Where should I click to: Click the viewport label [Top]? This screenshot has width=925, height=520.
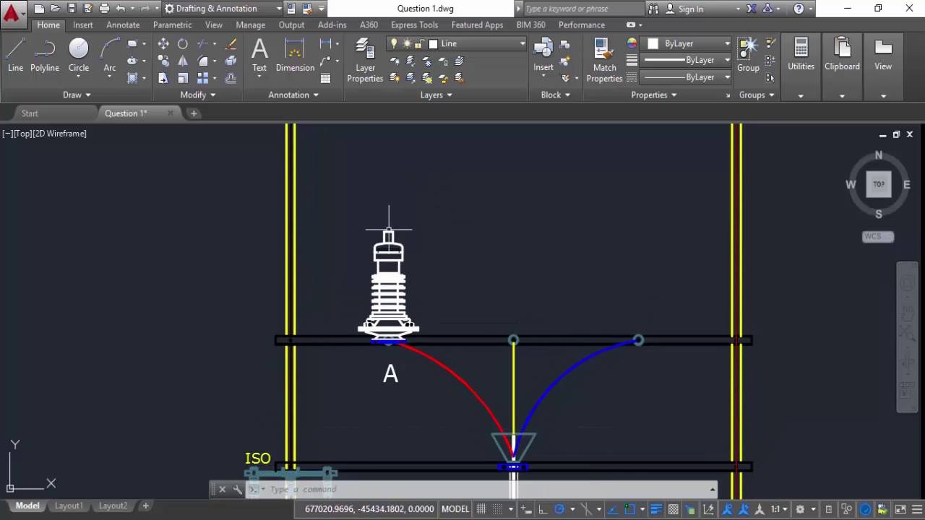[x=22, y=134]
